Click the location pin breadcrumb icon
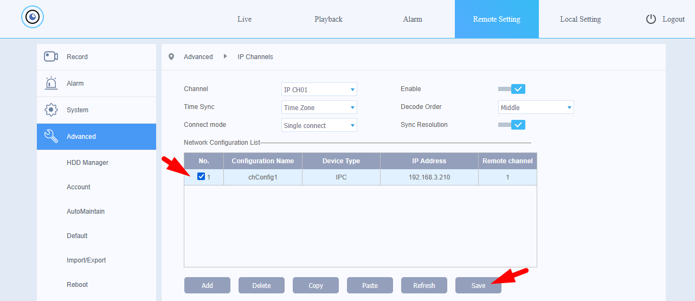 (171, 56)
